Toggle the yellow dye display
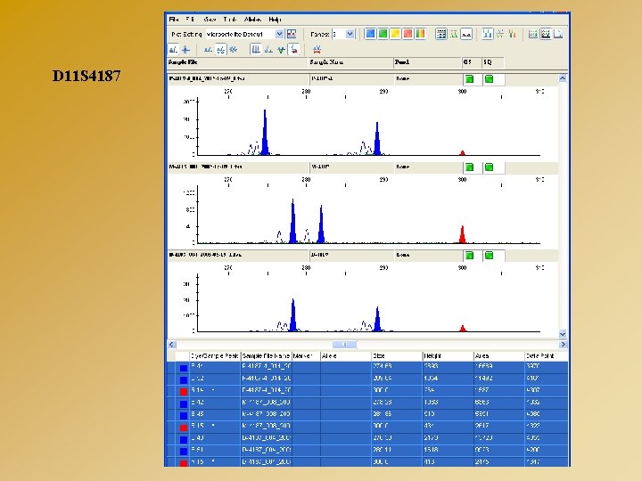Viewport: 642px width, 481px height. click(x=395, y=34)
